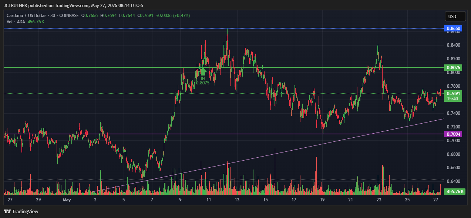Image resolution: width=471 pixels, height=218 pixels.
Task: Click the 3 date label on the time axis
Action: pos(95,200)
